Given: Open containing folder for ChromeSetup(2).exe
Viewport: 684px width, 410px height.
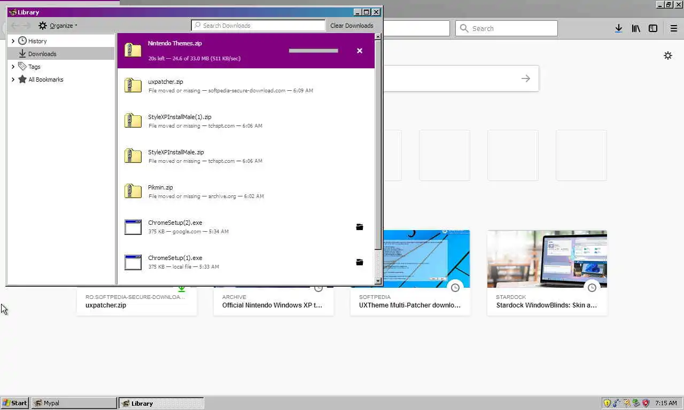Looking at the screenshot, I should pyautogui.click(x=360, y=227).
